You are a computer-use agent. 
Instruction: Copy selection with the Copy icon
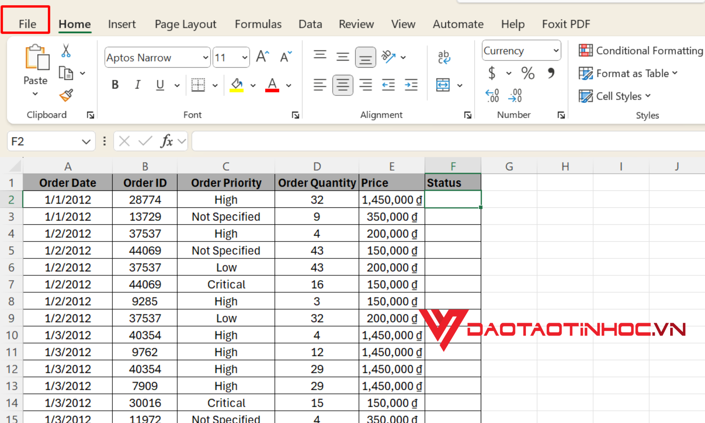click(x=66, y=73)
